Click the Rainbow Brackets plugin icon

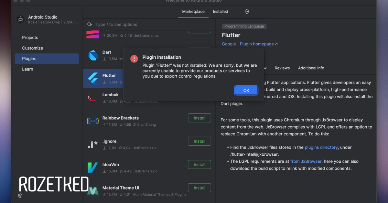[93, 121]
